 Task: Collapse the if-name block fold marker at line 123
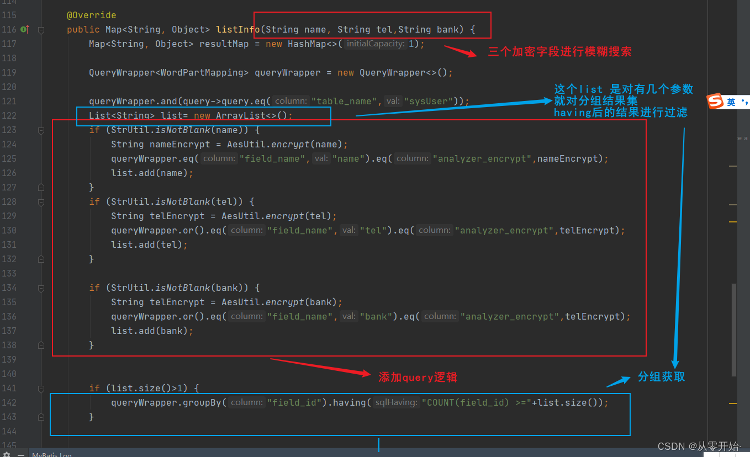[41, 130]
